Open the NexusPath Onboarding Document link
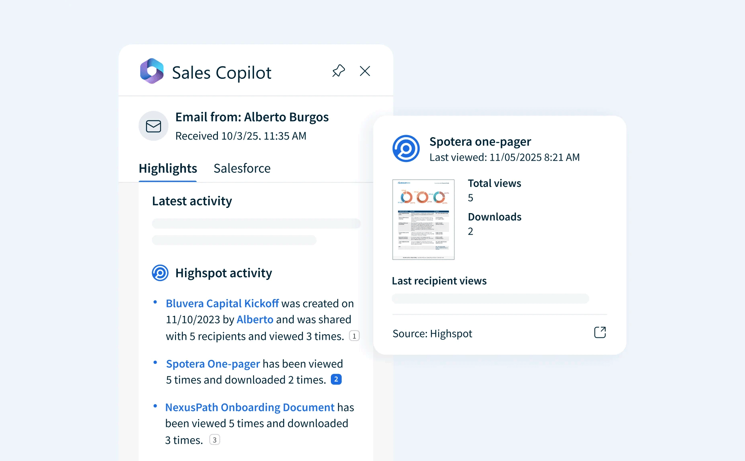This screenshot has width=745, height=461. [250, 407]
